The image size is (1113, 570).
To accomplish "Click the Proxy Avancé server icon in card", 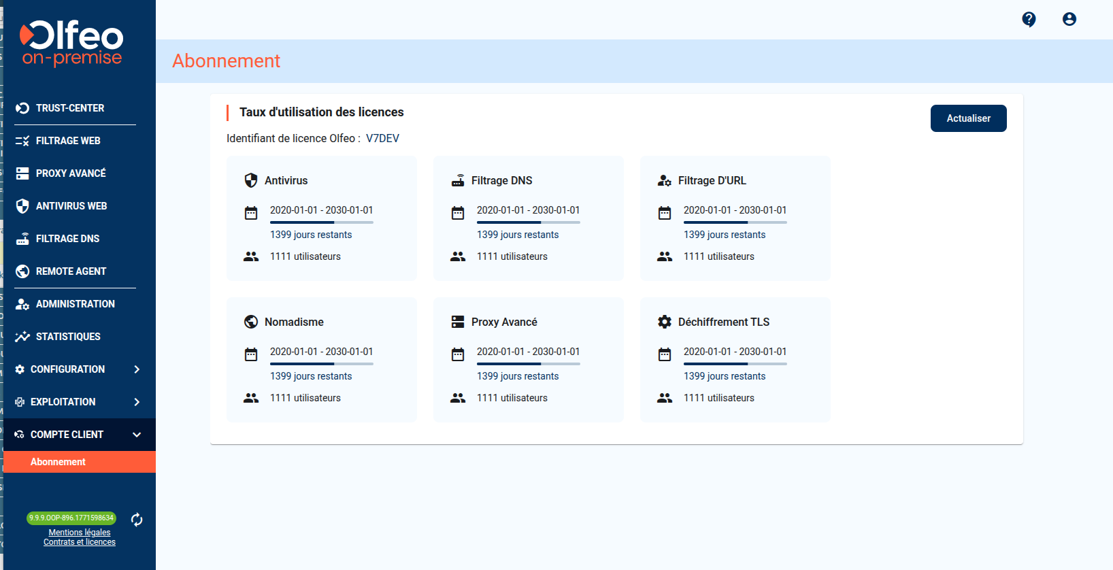I will 458,322.
